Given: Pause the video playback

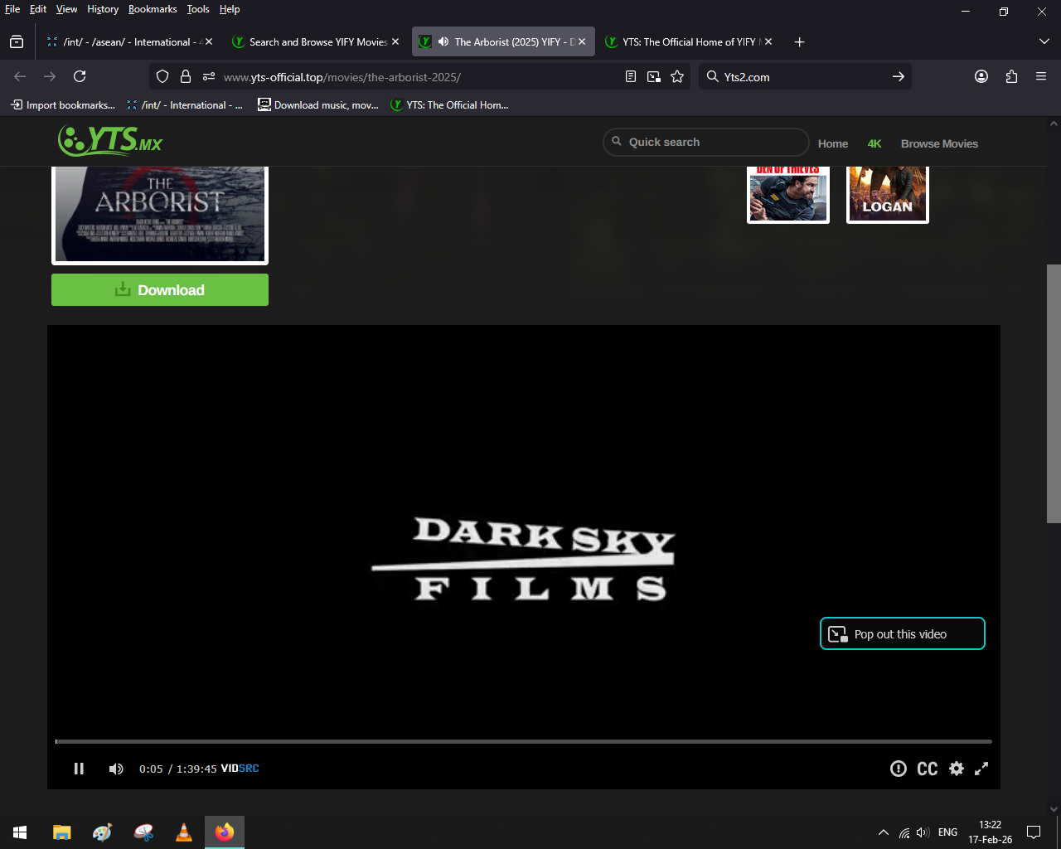Looking at the screenshot, I should 79,769.
